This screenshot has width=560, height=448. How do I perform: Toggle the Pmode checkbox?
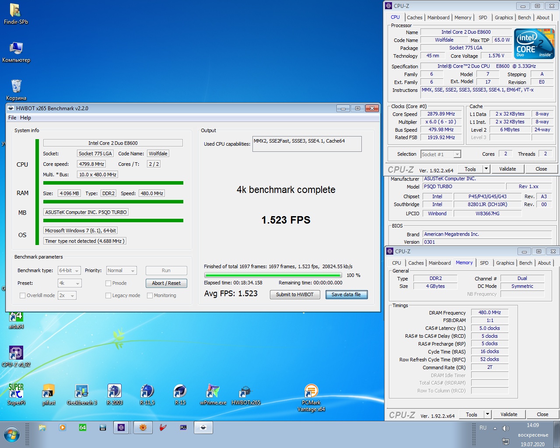[108, 283]
